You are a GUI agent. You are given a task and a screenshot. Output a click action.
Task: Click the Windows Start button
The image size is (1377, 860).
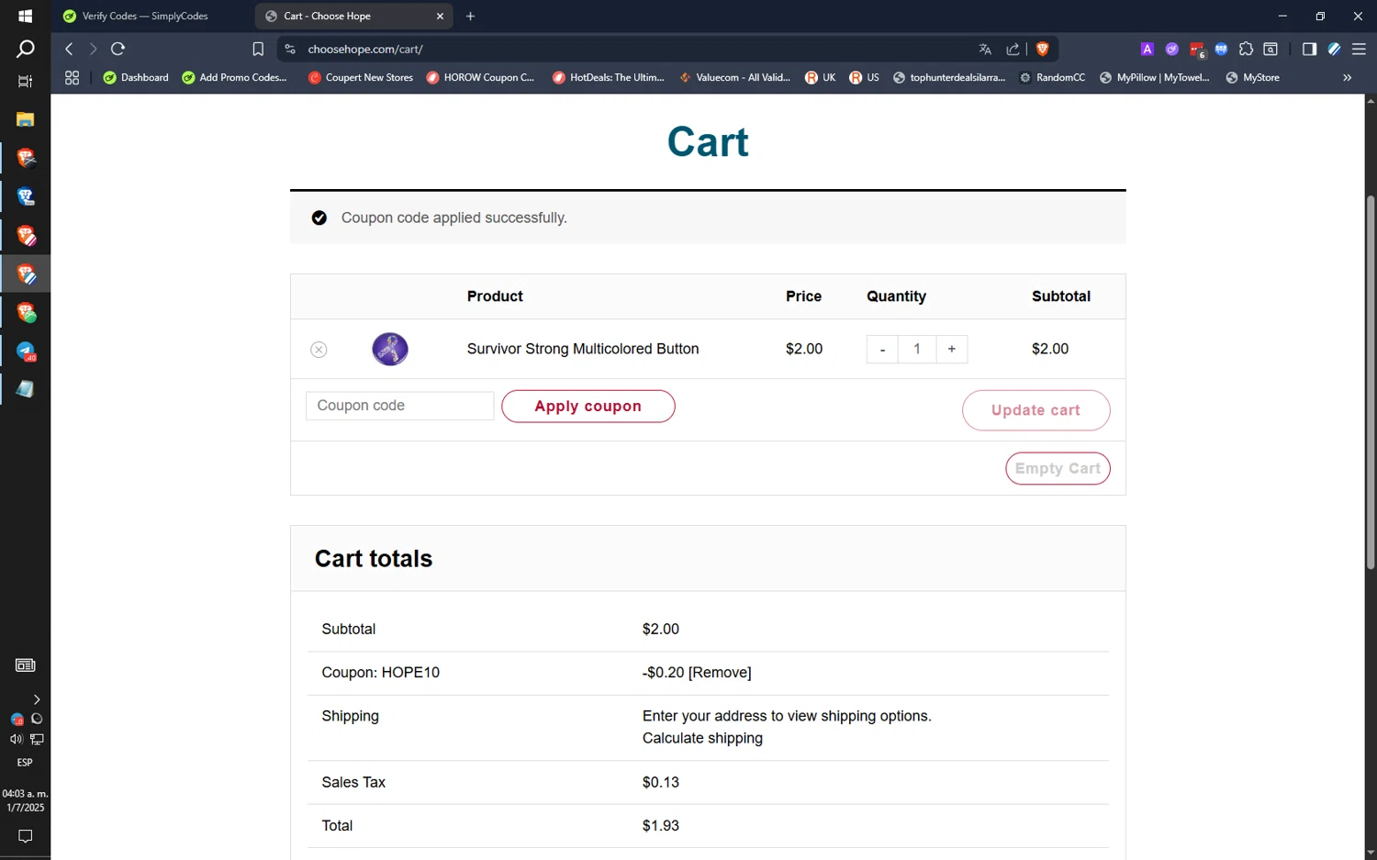tap(25, 16)
